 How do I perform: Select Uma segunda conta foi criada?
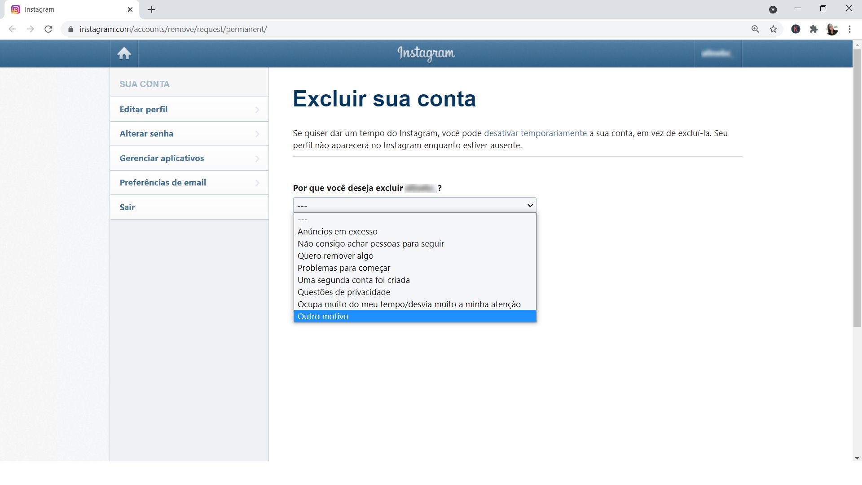pyautogui.click(x=415, y=280)
